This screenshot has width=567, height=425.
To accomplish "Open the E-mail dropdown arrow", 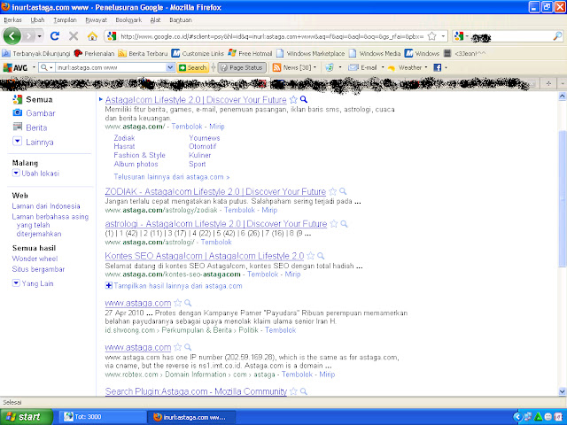I will tap(382, 67).
